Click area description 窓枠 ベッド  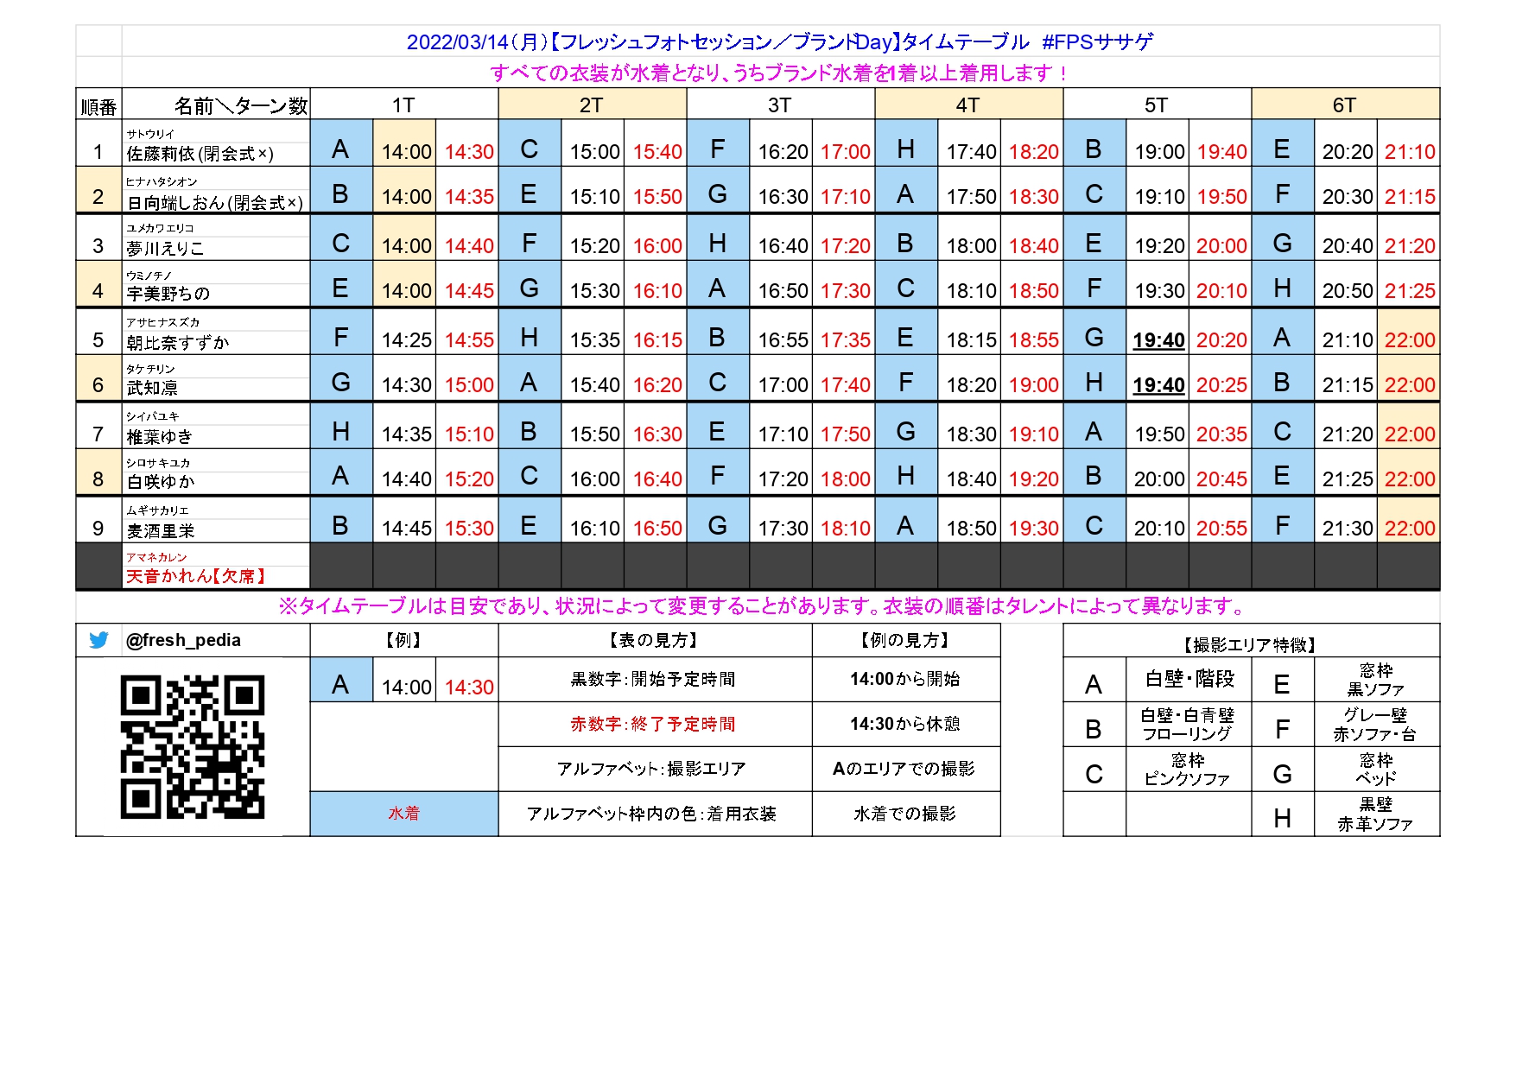pos(1376,769)
